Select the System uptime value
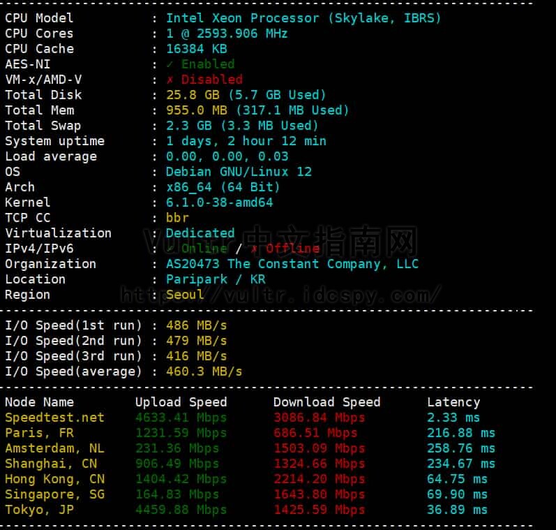 tap(246, 141)
